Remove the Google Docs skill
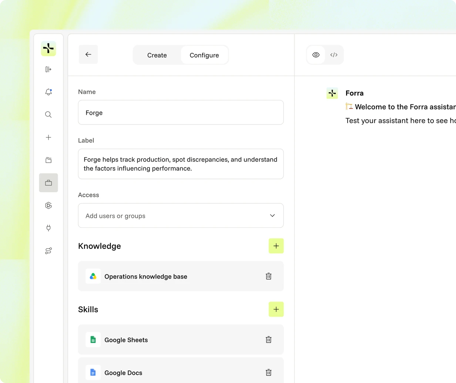 269,373
